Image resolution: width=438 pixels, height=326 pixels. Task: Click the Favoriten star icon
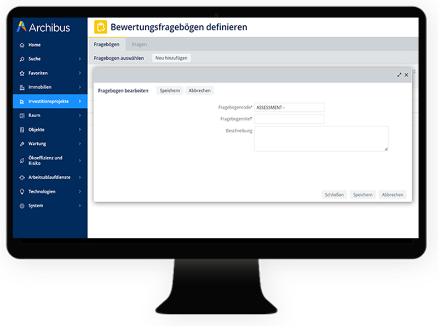[22, 73]
